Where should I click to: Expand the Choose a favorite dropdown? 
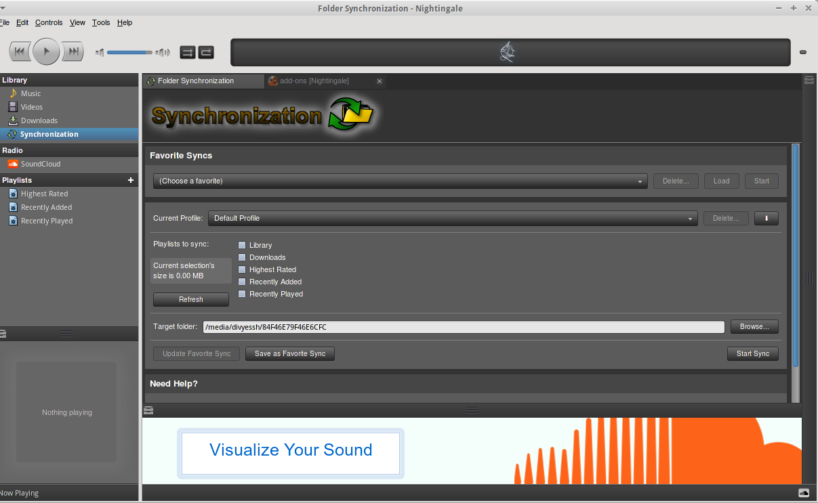[400, 181]
